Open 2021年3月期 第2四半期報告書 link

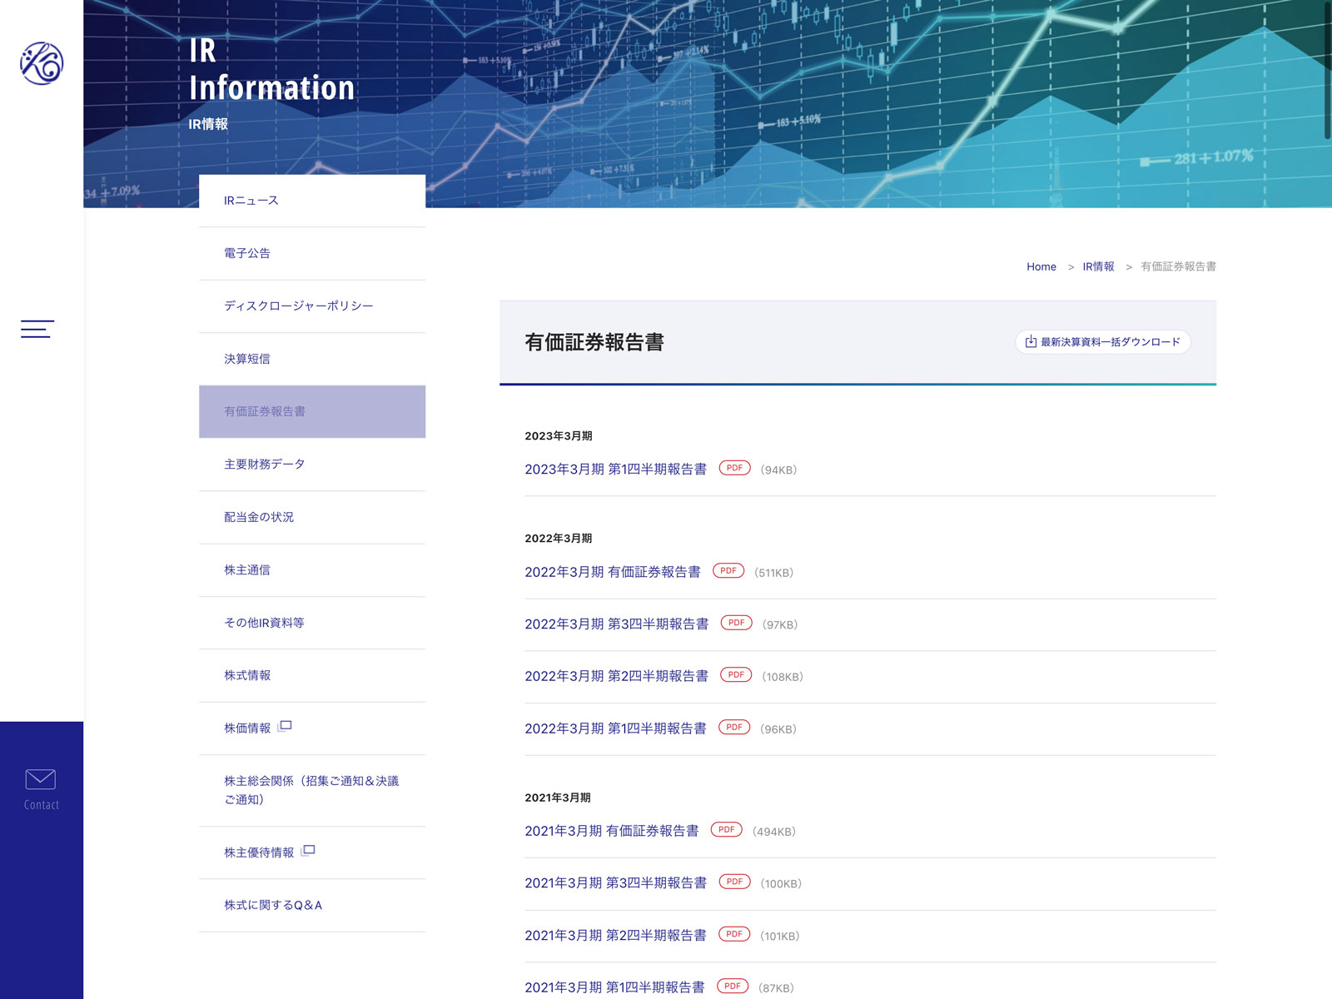[x=615, y=936]
